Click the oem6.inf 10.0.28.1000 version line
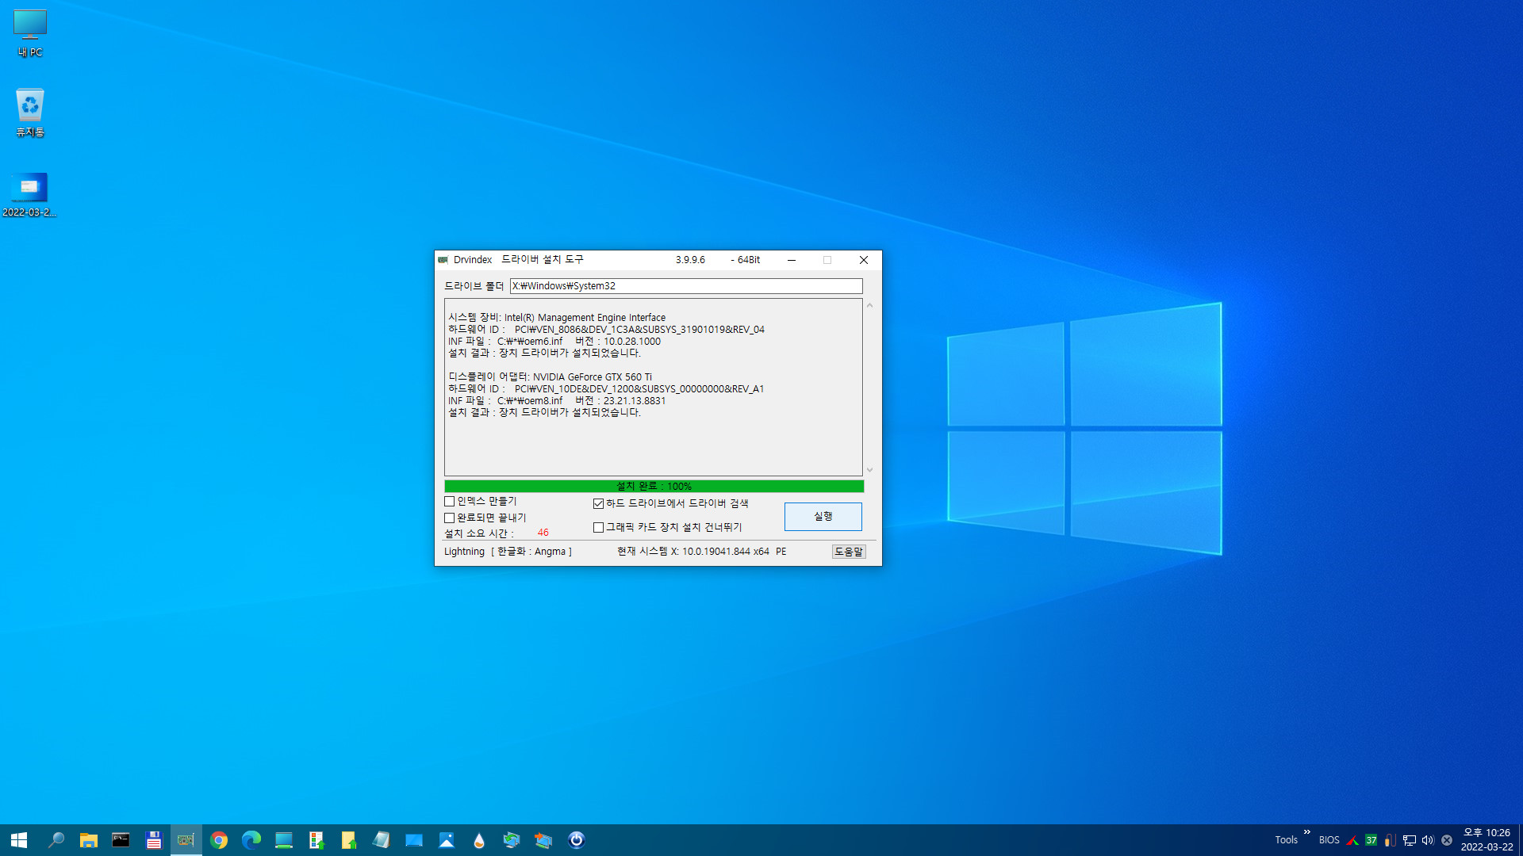Viewport: 1523px width, 856px height. pos(554,342)
